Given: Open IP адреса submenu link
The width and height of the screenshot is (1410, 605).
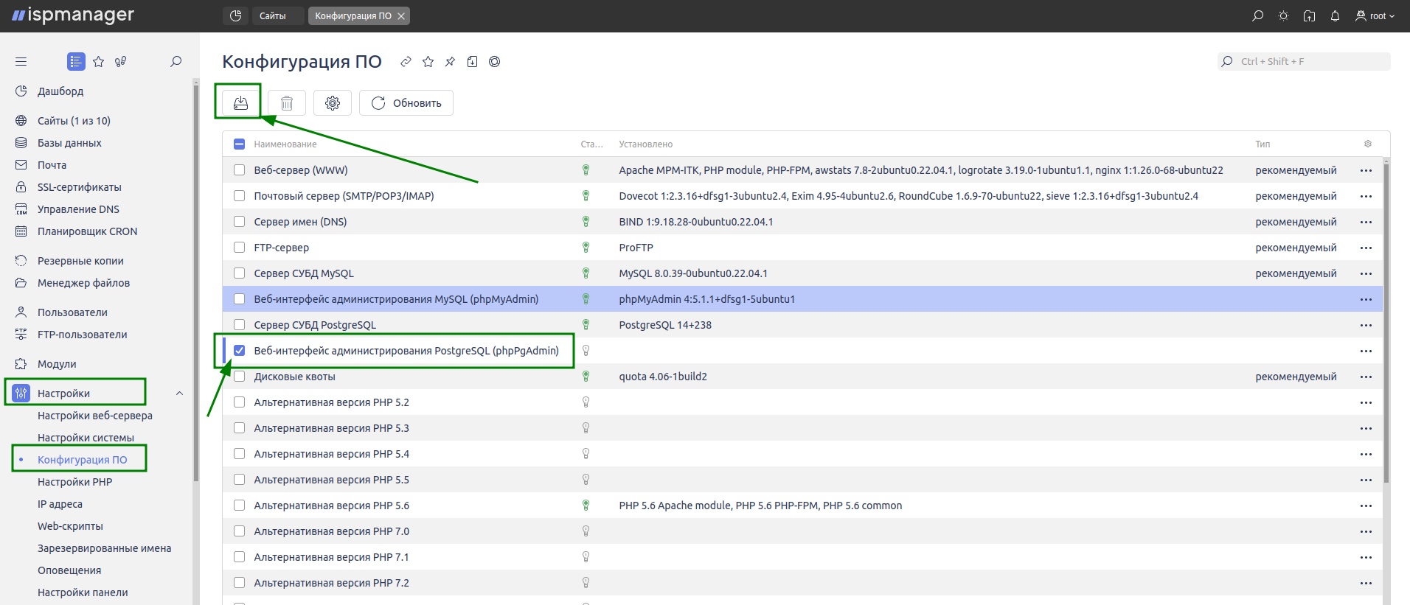Looking at the screenshot, I should coord(60,504).
